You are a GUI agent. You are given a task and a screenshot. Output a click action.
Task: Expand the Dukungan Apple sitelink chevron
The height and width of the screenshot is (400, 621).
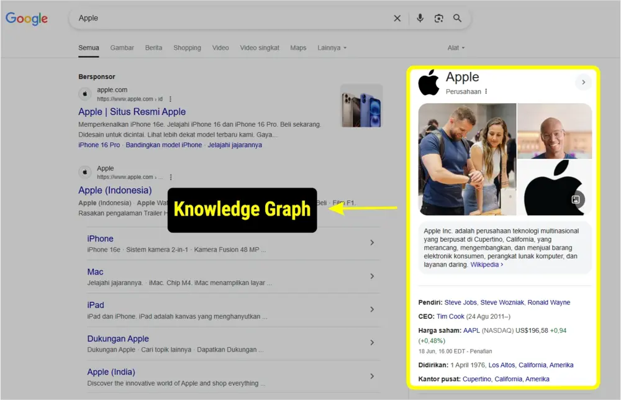[x=372, y=343]
